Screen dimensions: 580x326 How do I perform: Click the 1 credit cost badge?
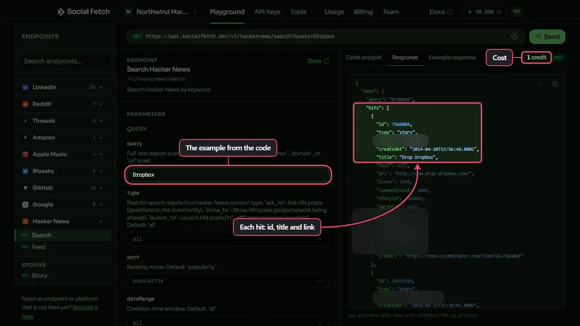[536, 58]
